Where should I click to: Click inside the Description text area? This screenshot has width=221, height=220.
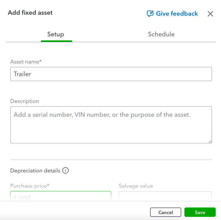coord(111,128)
